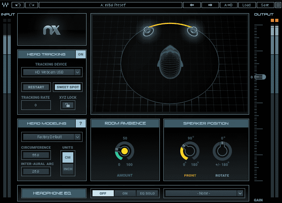The image size is (282, 203).
Task: Select the left virtual speaker
Action: pyautogui.click(x=148, y=31)
